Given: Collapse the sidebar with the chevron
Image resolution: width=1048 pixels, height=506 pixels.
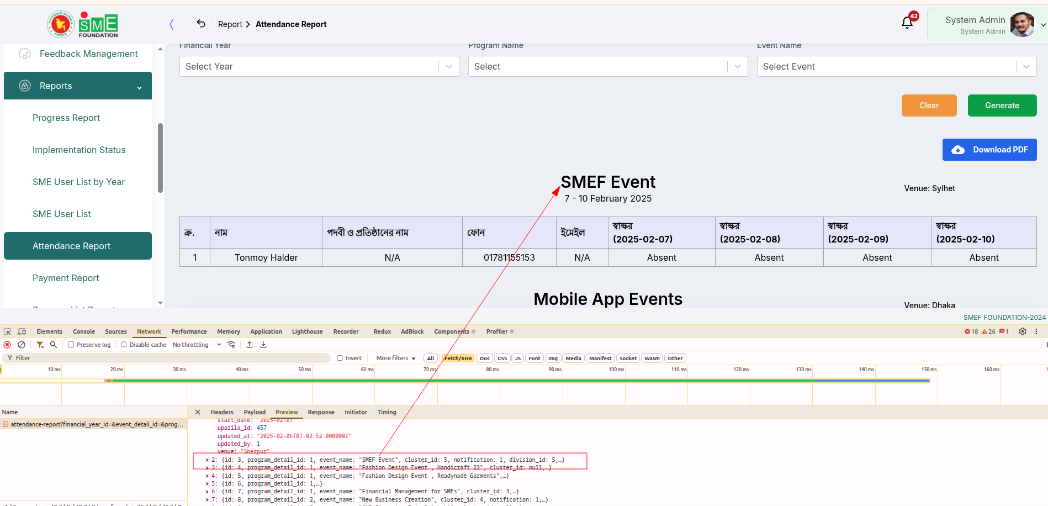Looking at the screenshot, I should 172,24.
